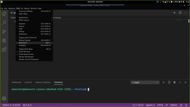Switch to the PROBLEMS panel tab
Screen dimensions: 190x107
16,82
